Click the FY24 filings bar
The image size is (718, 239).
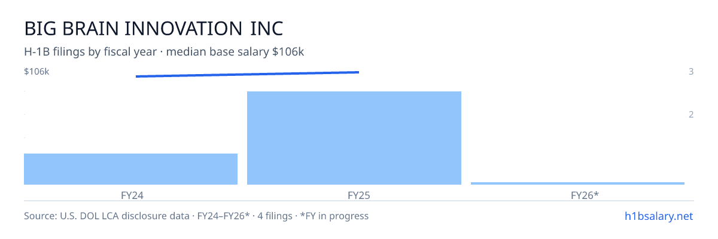130,169
